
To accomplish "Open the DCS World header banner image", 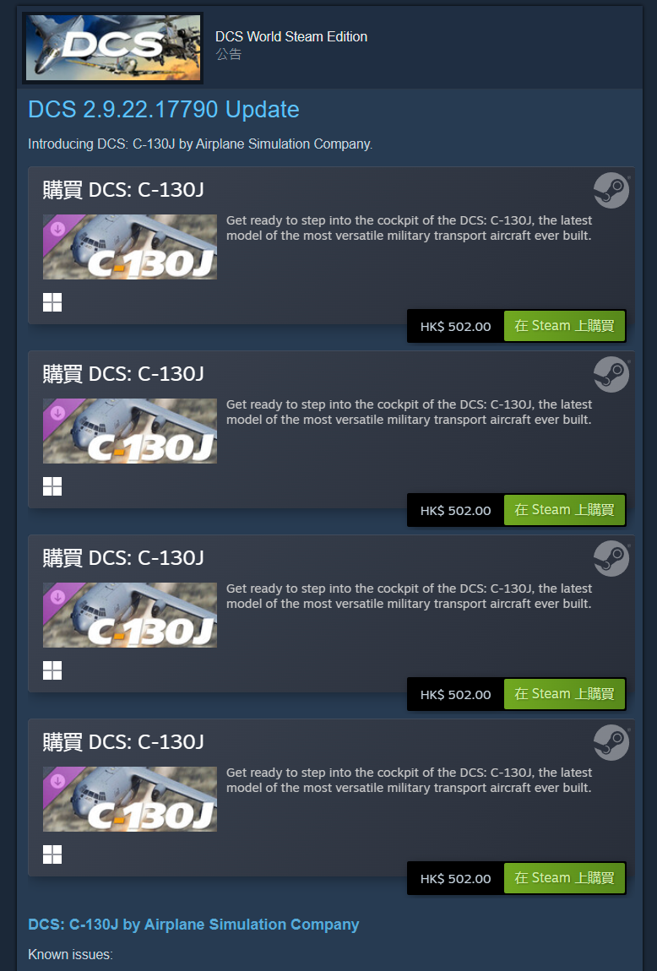I will [112, 47].
